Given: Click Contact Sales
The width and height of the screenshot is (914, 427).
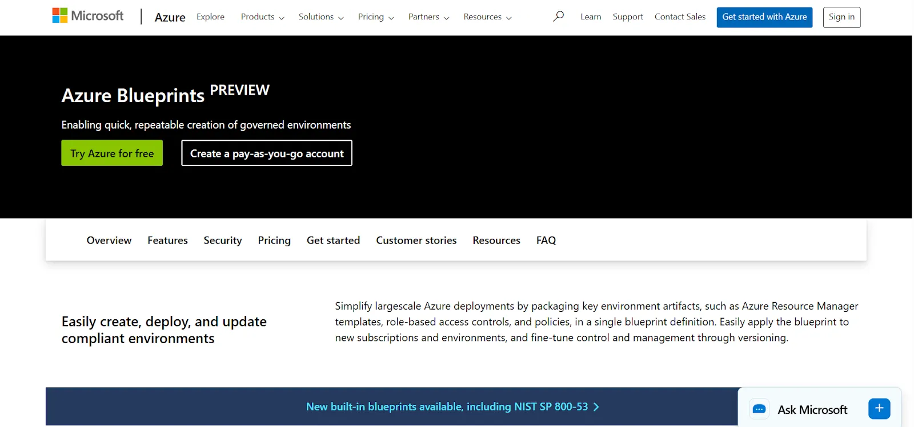Looking at the screenshot, I should (680, 17).
